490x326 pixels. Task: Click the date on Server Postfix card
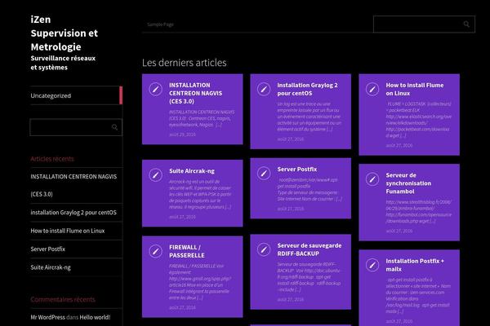290,209
